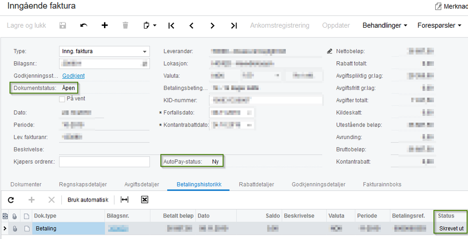Fit grid columns to width
Screen dimensions: 468x239
tap(124, 200)
